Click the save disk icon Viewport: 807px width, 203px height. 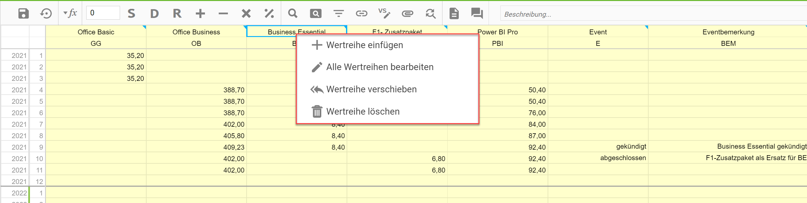pos(23,13)
